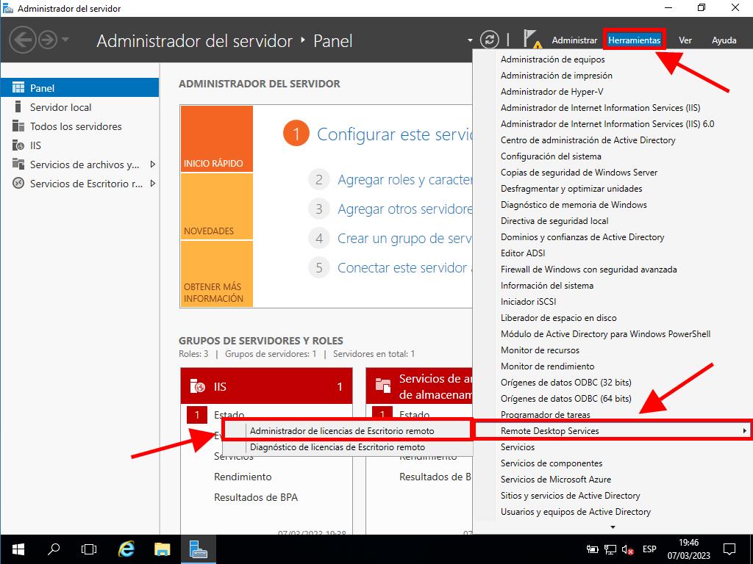The height and width of the screenshot is (564, 753).
Task: Click the refresh icon in header
Action: 489,40
